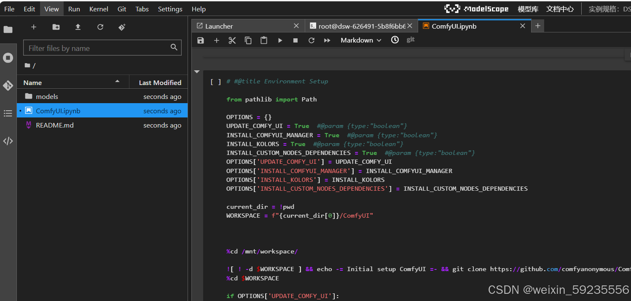Viewport: 631px width, 301px height.
Task: Click the cell's empty execution prompt brackets
Action: point(215,82)
